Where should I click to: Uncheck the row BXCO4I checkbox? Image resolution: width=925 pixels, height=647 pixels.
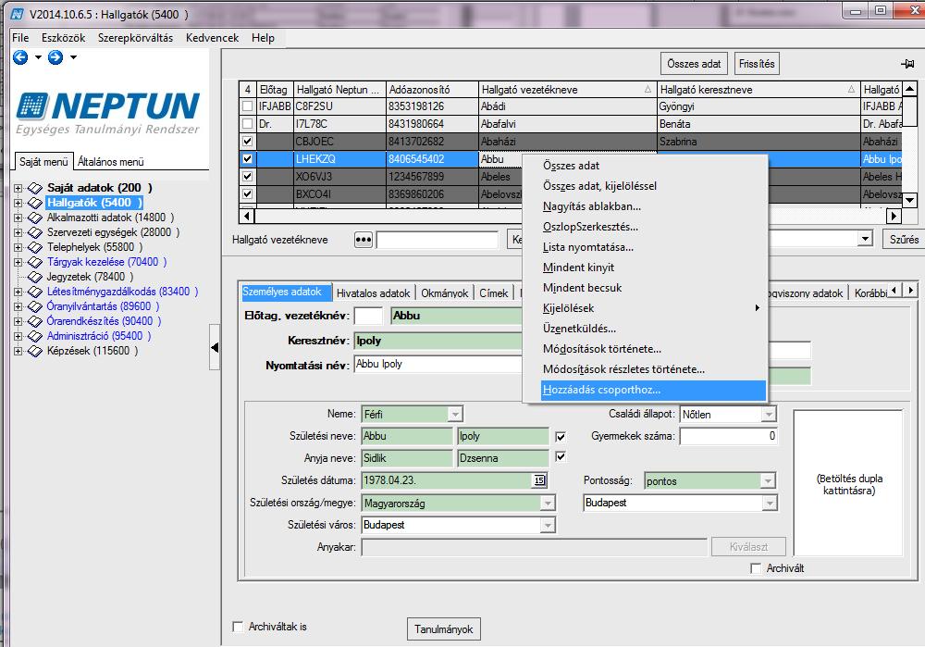pos(248,194)
